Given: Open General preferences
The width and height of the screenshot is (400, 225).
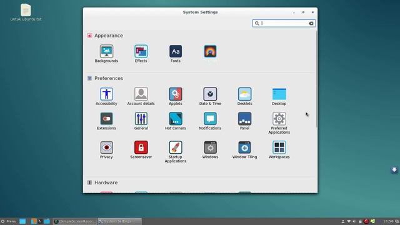Looking at the screenshot, I should click(141, 121).
